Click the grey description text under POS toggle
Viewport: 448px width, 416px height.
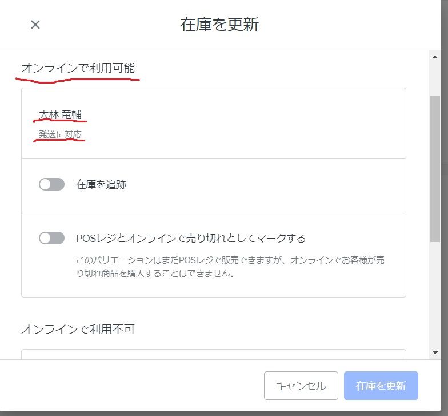pos(229,266)
